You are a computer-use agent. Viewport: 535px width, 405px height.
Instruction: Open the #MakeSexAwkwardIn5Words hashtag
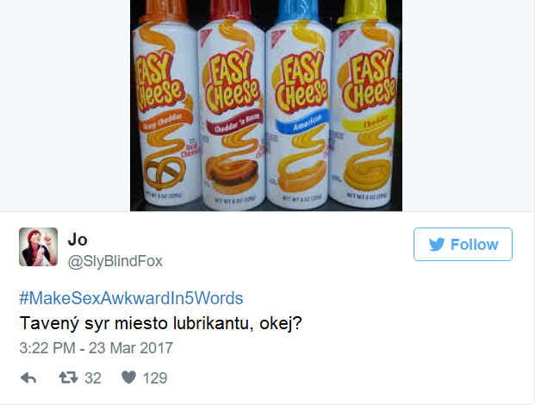(x=131, y=298)
